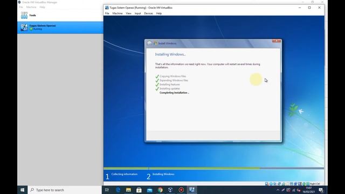Close the running VM VirtualBox window
The width and height of the screenshot is (345, 194).
319,8
